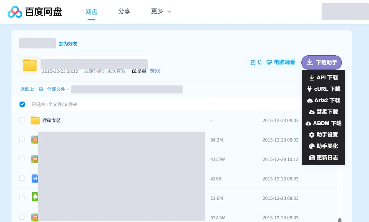Click the 21.6M size cell
369x222 pixels.
coord(216,198)
